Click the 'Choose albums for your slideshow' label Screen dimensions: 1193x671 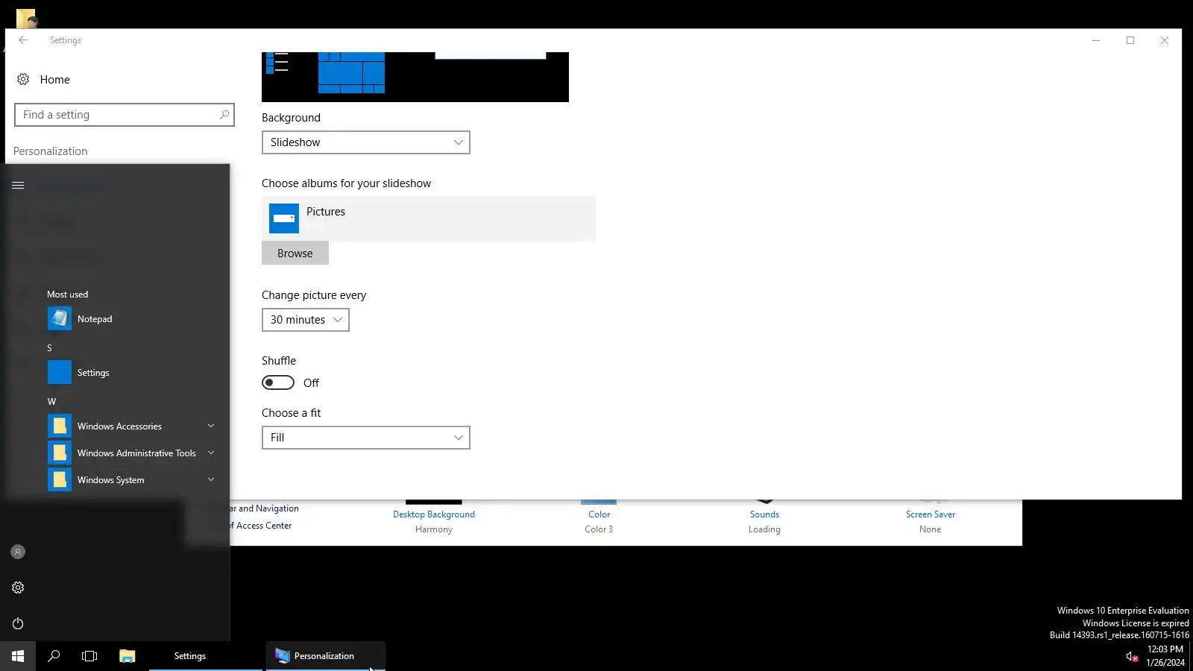347,183
